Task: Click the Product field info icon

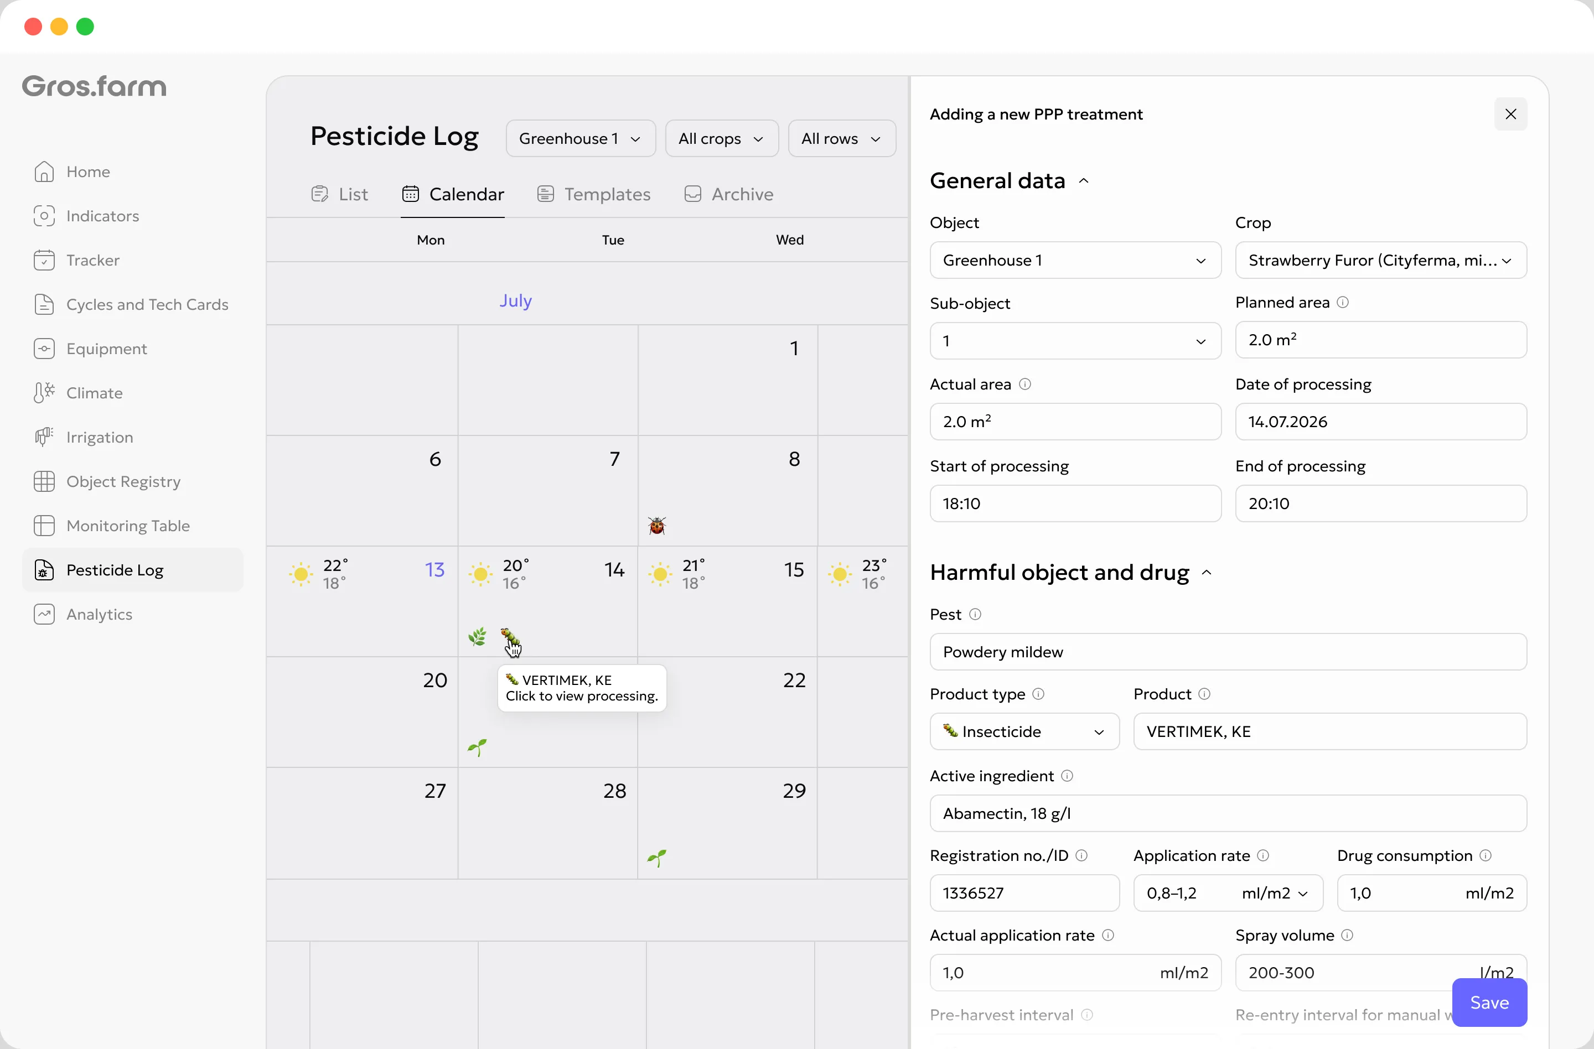Action: coord(1204,694)
